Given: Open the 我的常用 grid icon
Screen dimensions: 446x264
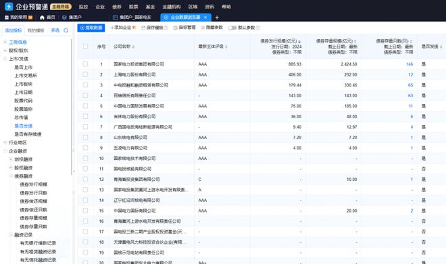Looking at the screenshot, I should (x=7, y=18).
